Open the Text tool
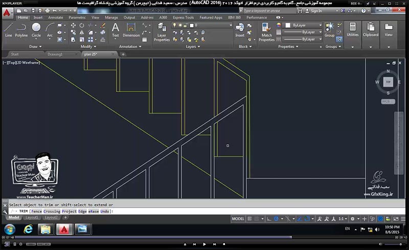The image size is (409, 250). pyautogui.click(x=116, y=30)
